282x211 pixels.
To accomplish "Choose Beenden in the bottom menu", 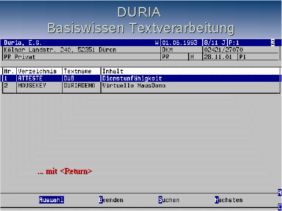I will pyautogui.click(x=111, y=200).
